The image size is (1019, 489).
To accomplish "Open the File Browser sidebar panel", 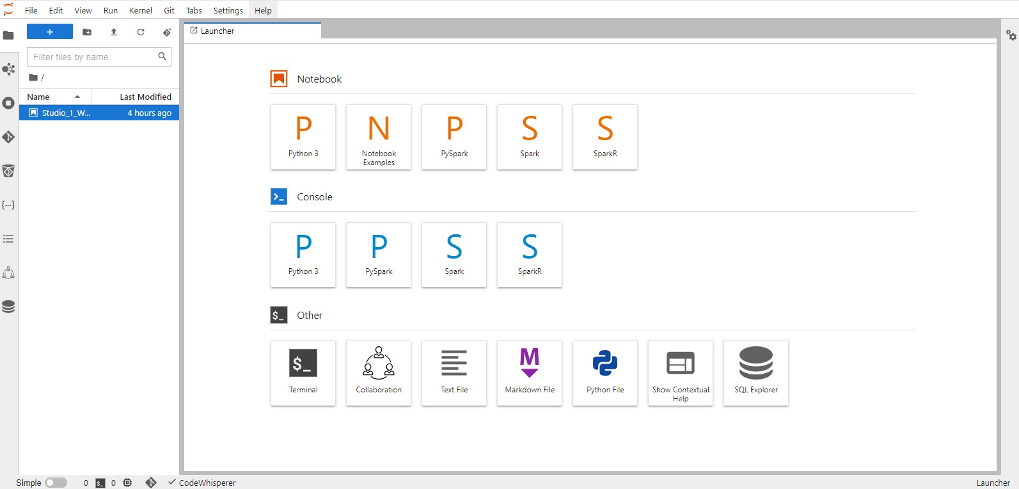I will (8, 35).
